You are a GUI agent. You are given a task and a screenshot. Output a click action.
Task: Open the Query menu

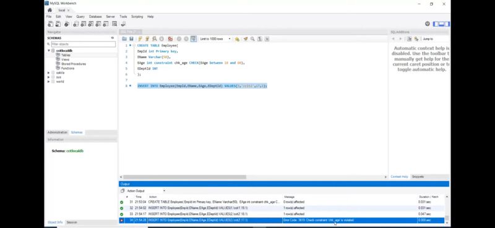pos(80,17)
